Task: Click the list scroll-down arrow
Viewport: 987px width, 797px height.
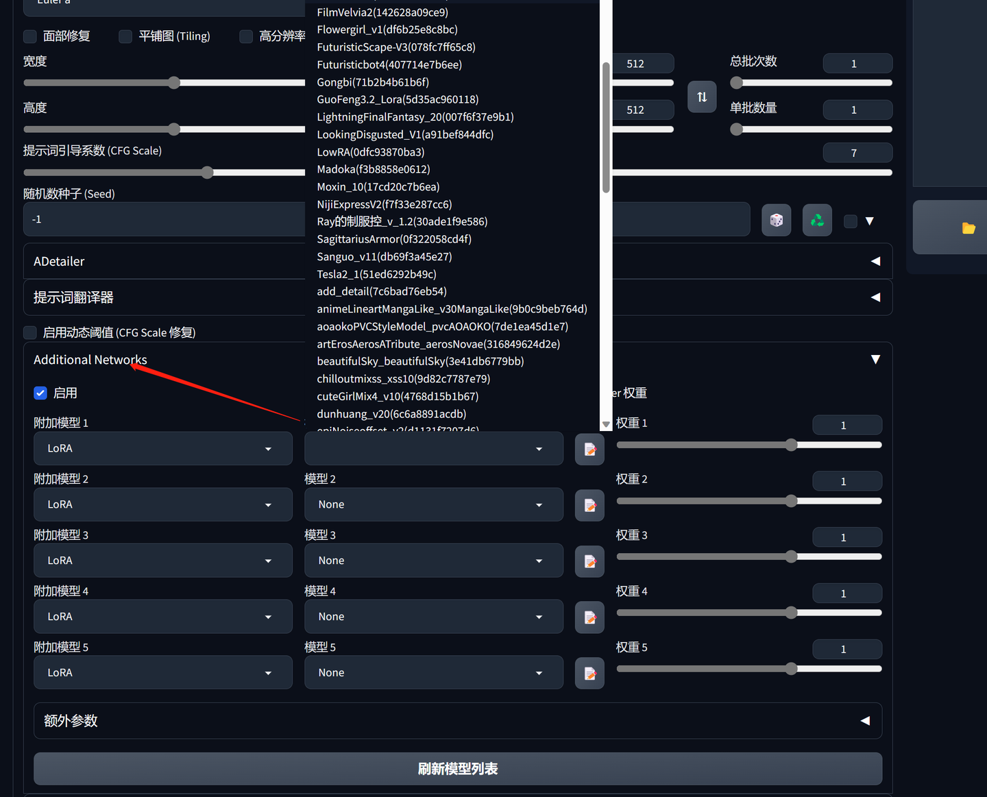Action: 606,425
